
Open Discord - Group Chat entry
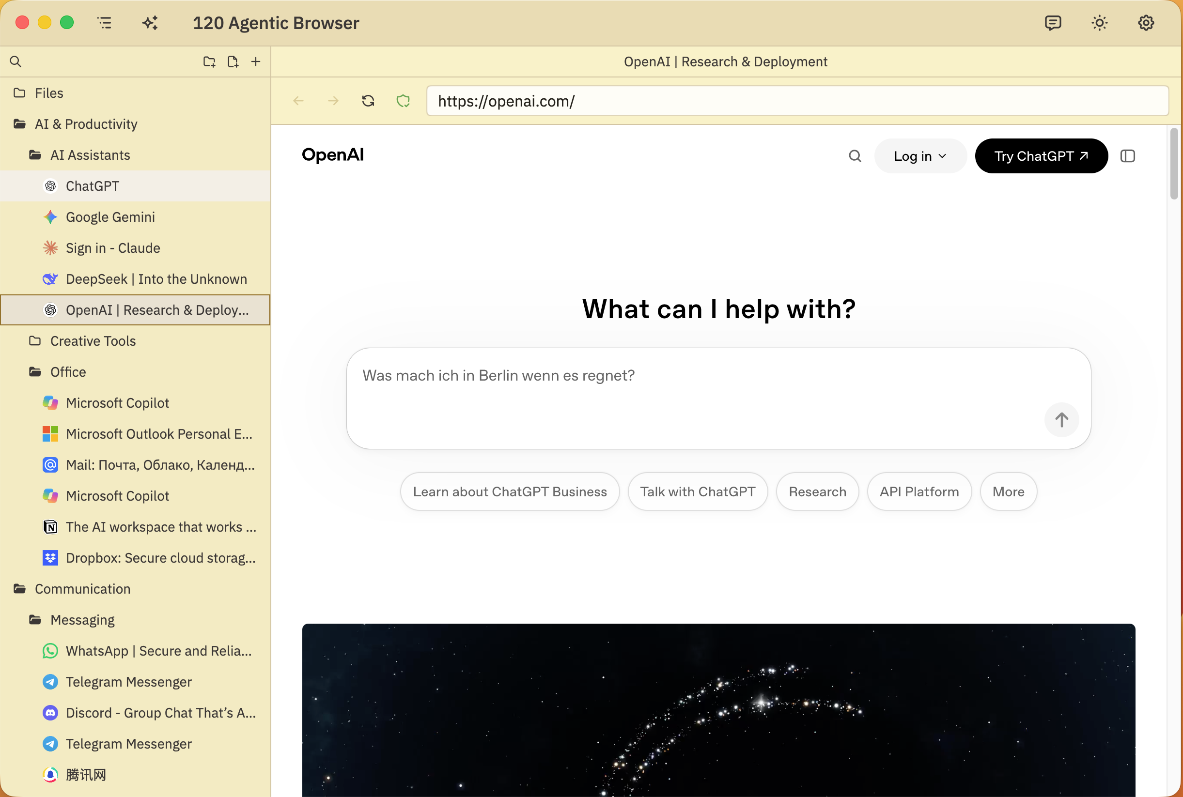click(x=135, y=713)
